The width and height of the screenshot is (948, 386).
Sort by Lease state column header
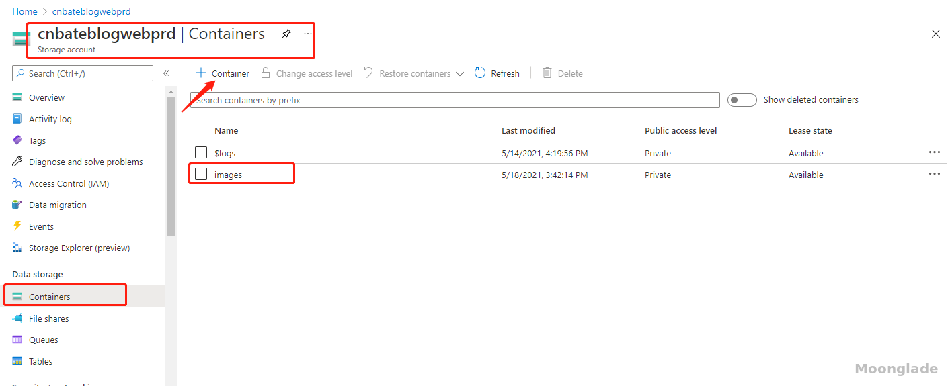pos(810,131)
